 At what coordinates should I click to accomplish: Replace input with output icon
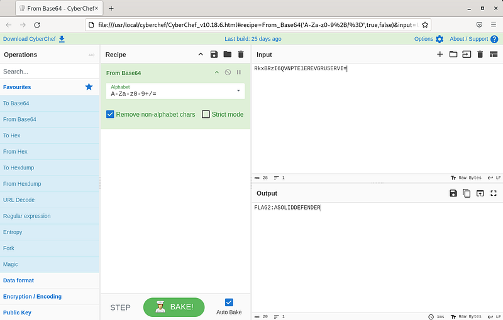point(480,193)
